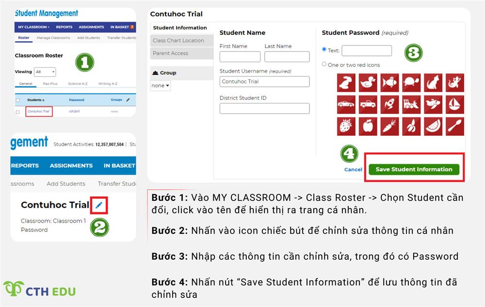Click the First Name input field
This screenshot has width=485, height=307.
[240, 57]
